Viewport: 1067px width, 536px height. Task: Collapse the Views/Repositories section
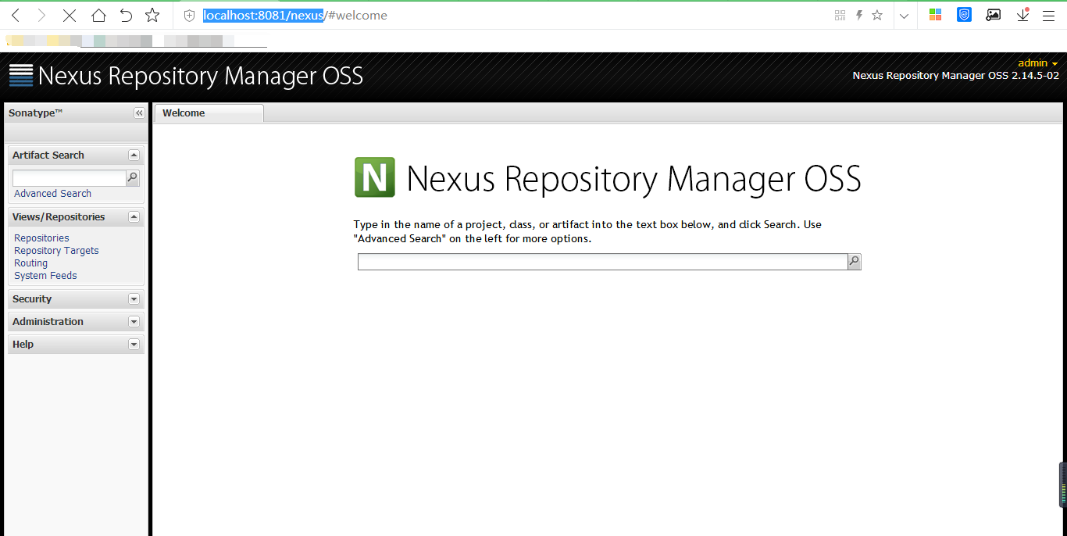coord(134,216)
